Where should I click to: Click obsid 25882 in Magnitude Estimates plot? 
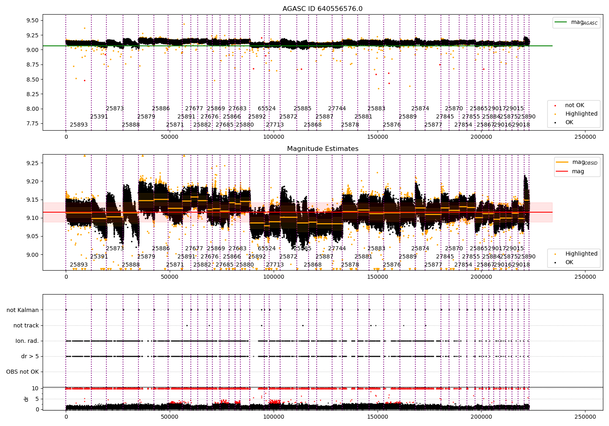[202, 265]
